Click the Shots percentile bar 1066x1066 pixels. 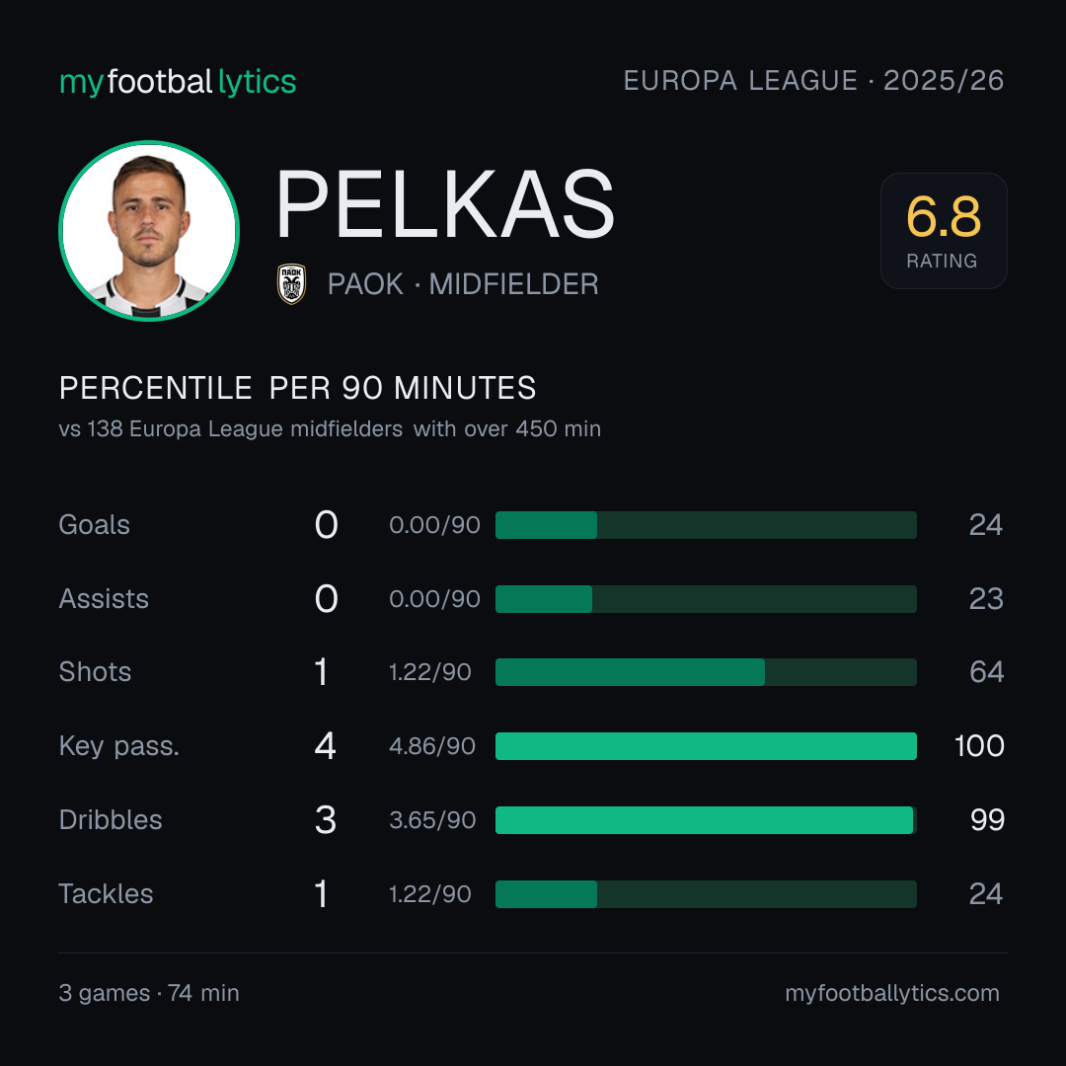(x=706, y=672)
